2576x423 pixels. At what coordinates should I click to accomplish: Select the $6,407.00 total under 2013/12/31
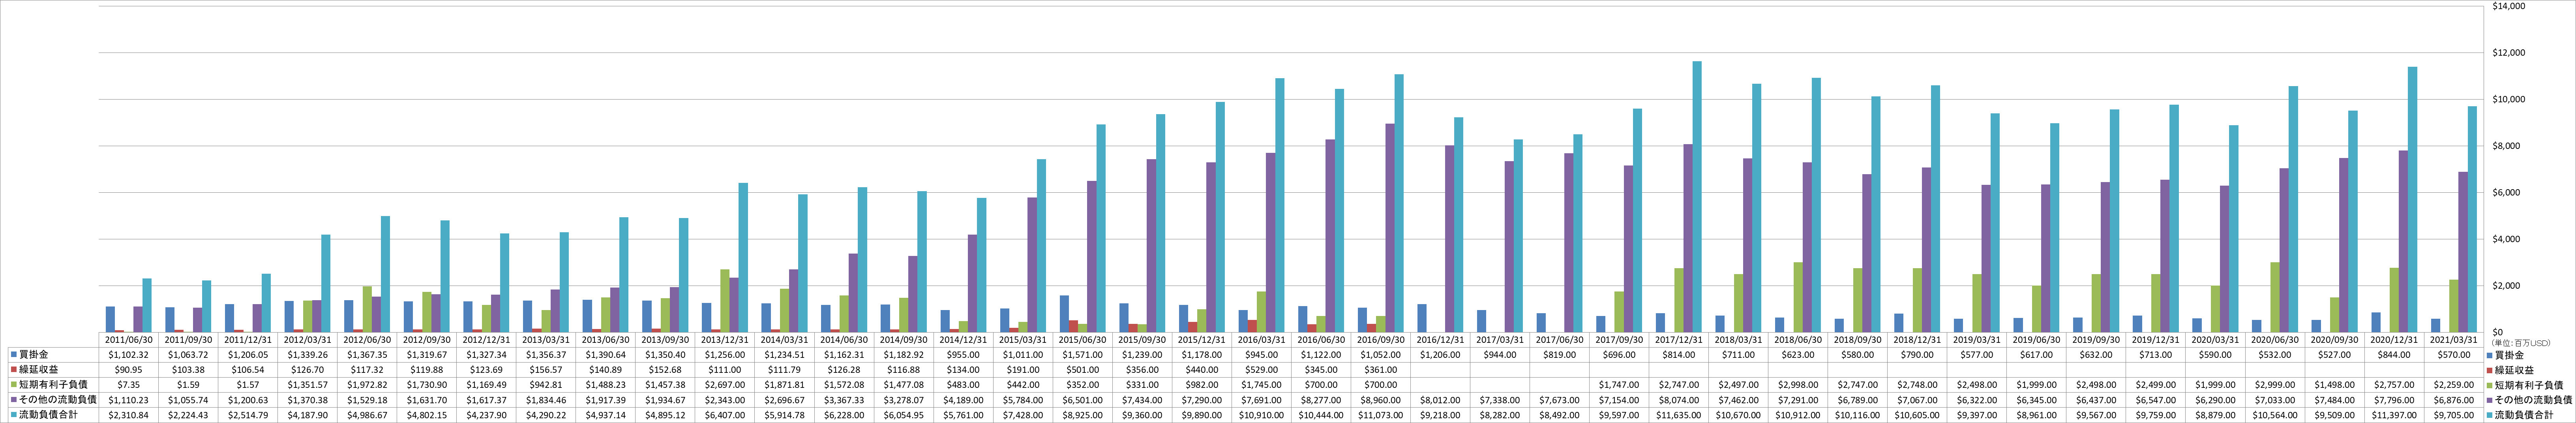pyautogui.click(x=725, y=415)
